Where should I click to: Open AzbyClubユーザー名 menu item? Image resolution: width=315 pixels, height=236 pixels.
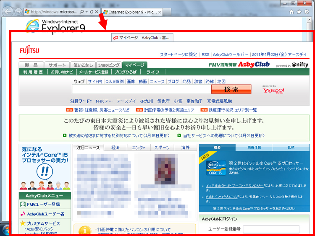46,214
